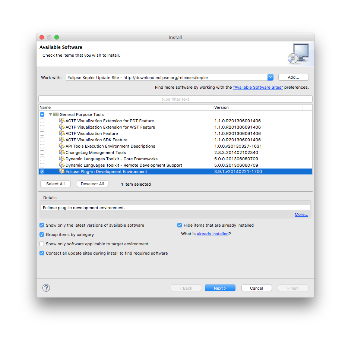The width and height of the screenshot is (364, 343).
Task: Open the More... details link
Action: (x=301, y=214)
